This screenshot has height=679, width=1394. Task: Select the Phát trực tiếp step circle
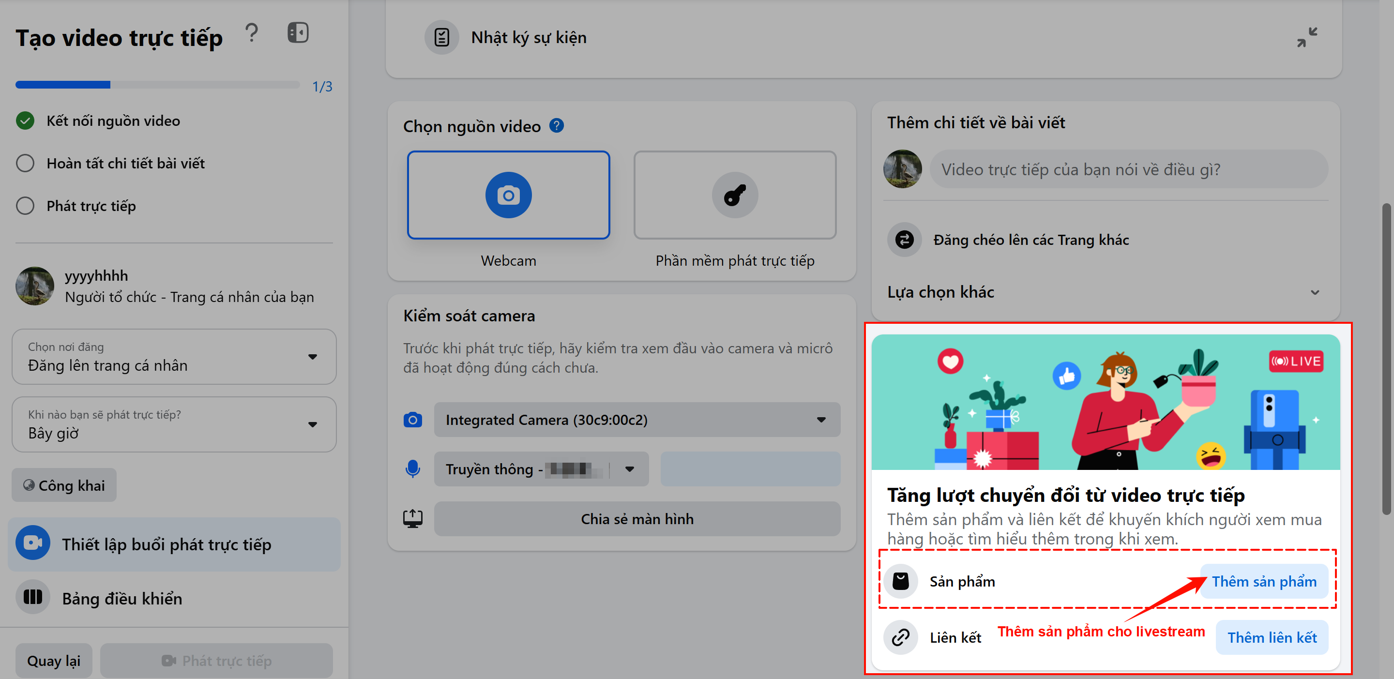pos(25,206)
